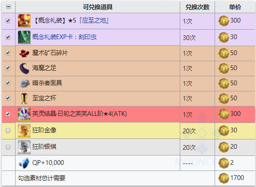The height and width of the screenshot is (187, 256).
Task: Click the 魔术矿石碎片 item name
Action: 50,53
